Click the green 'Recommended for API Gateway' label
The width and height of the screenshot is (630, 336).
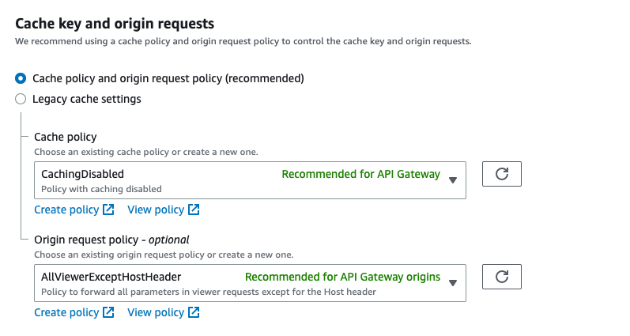coord(360,174)
